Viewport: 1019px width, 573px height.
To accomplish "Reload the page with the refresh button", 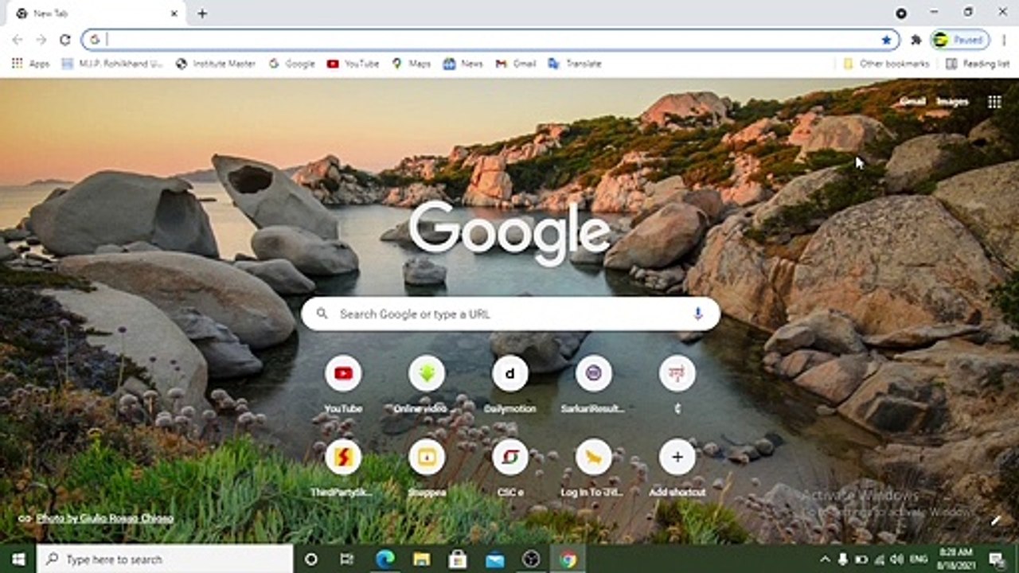I will pyautogui.click(x=65, y=40).
